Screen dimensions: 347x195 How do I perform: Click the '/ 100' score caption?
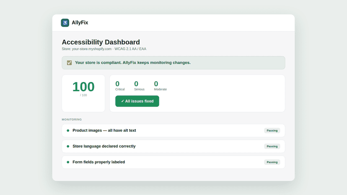tap(83, 95)
